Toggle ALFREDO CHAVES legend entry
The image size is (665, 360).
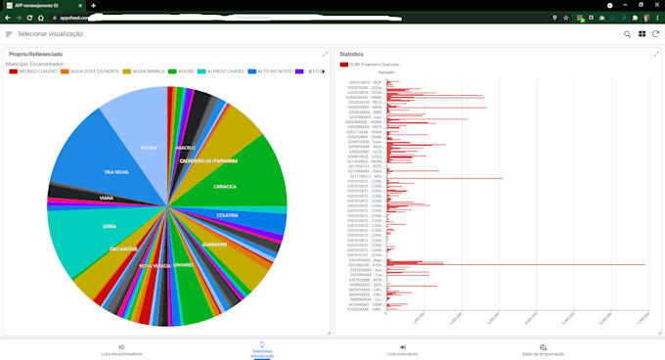pos(221,71)
